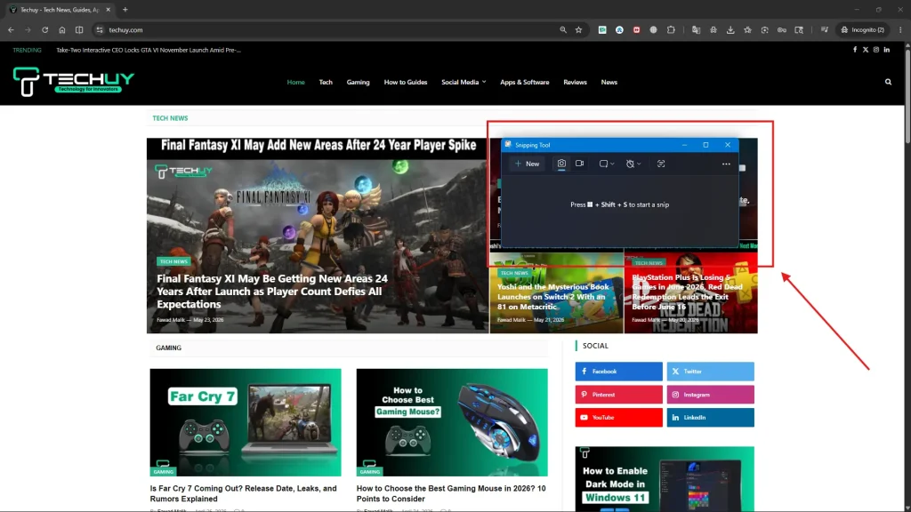Open the Far Cry 7 article thumbnail
Viewport: 911px width, 512px height.
click(246, 422)
